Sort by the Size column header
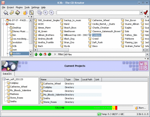Image resolution: width=150 pixels, height=117 pixels. [x=78, y=79]
